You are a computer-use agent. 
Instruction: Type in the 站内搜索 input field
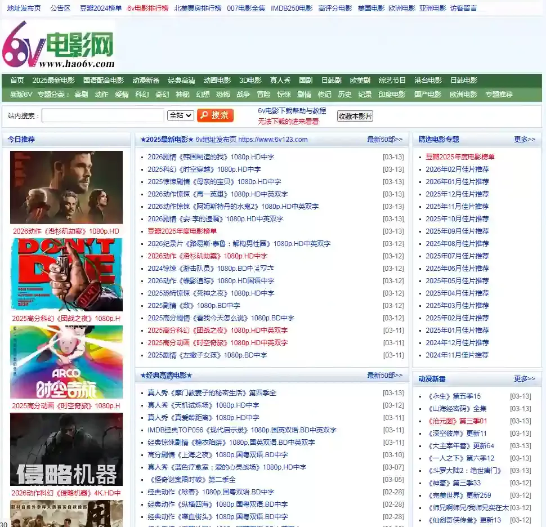click(x=103, y=115)
